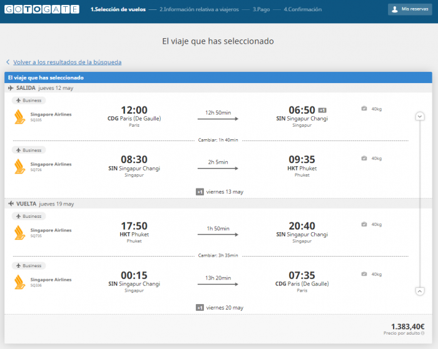438x349 pixels.
Task: Click the 13h 20min duration
Action: click(x=218, y=278)
